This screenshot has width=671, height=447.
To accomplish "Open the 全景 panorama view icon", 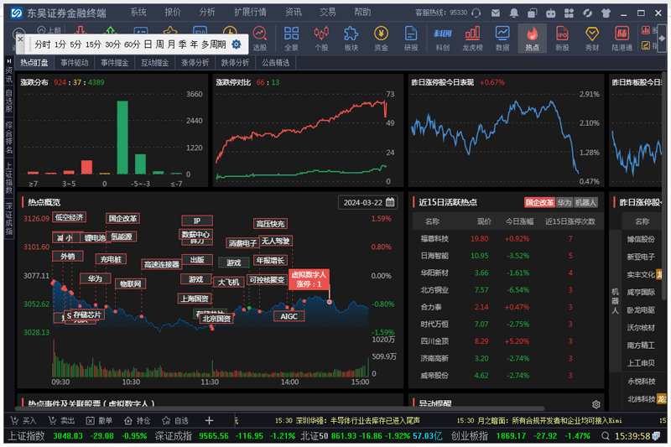I will pos(291,38).
